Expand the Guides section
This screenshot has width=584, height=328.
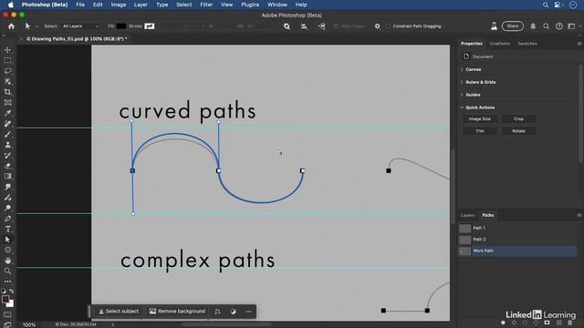tap(462, 95)
